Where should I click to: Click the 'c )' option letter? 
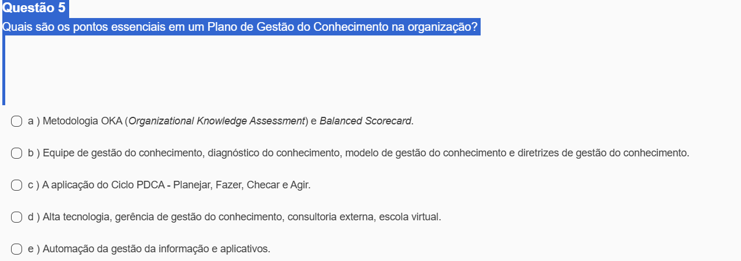33,185
